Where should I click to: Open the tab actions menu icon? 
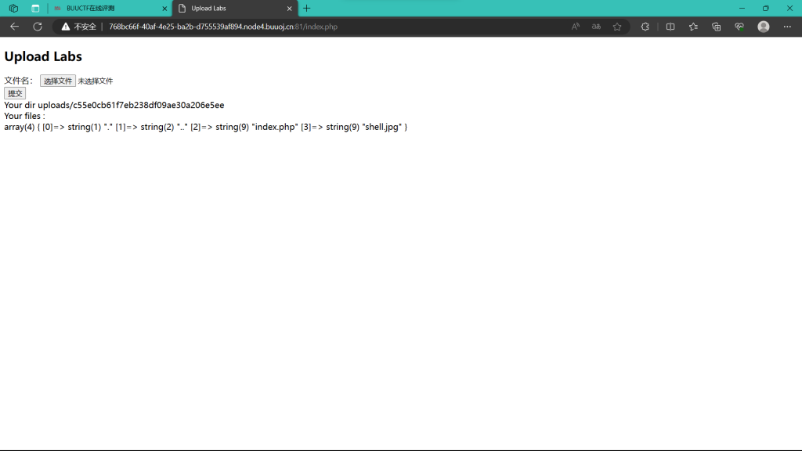35,8
